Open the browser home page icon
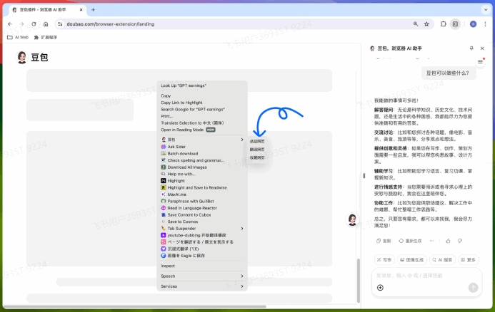Viewport: 495px width, 312px height. pyautogui.click(x=46, y=24)
